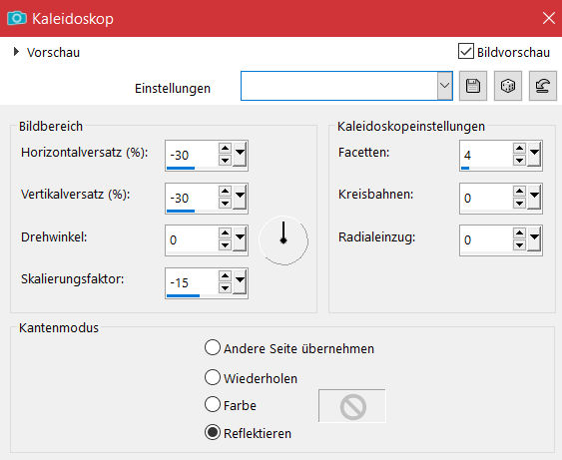Toggle the Bildvorschau checkbox

point(466,51)
